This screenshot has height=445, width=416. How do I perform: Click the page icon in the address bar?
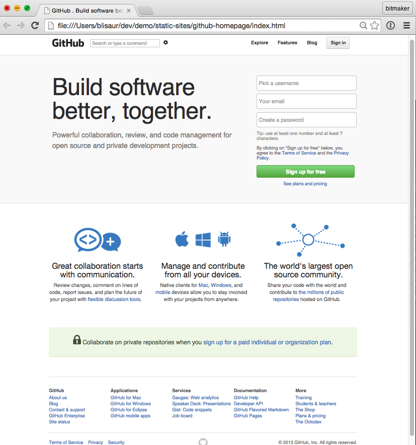point(51,26)
